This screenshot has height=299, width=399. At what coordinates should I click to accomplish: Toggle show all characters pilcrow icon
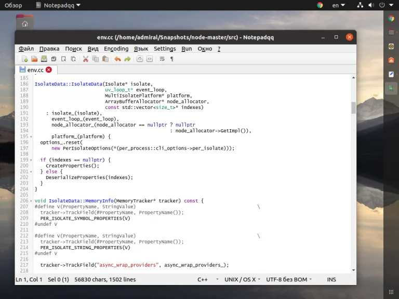[x=172, y=59]
